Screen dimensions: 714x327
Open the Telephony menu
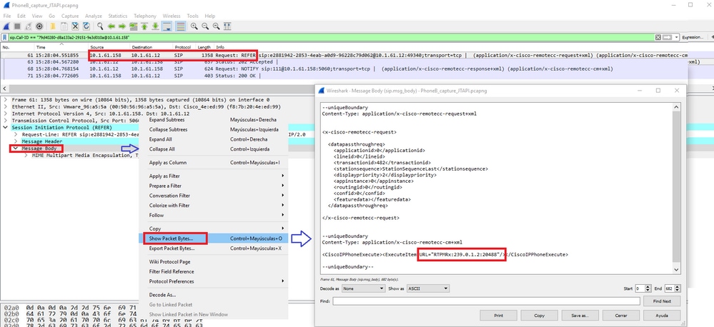pos(145,16)
